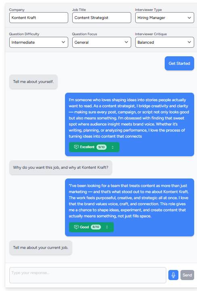Expand the Good 8/10 feedback arrows

pos(107,227)
